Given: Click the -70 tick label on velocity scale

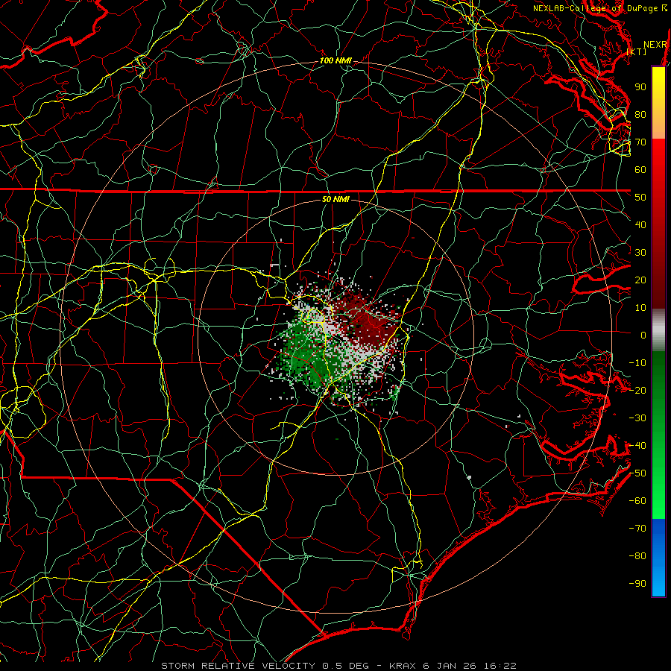Looking at the screenshot, I should tap(637, 529).
